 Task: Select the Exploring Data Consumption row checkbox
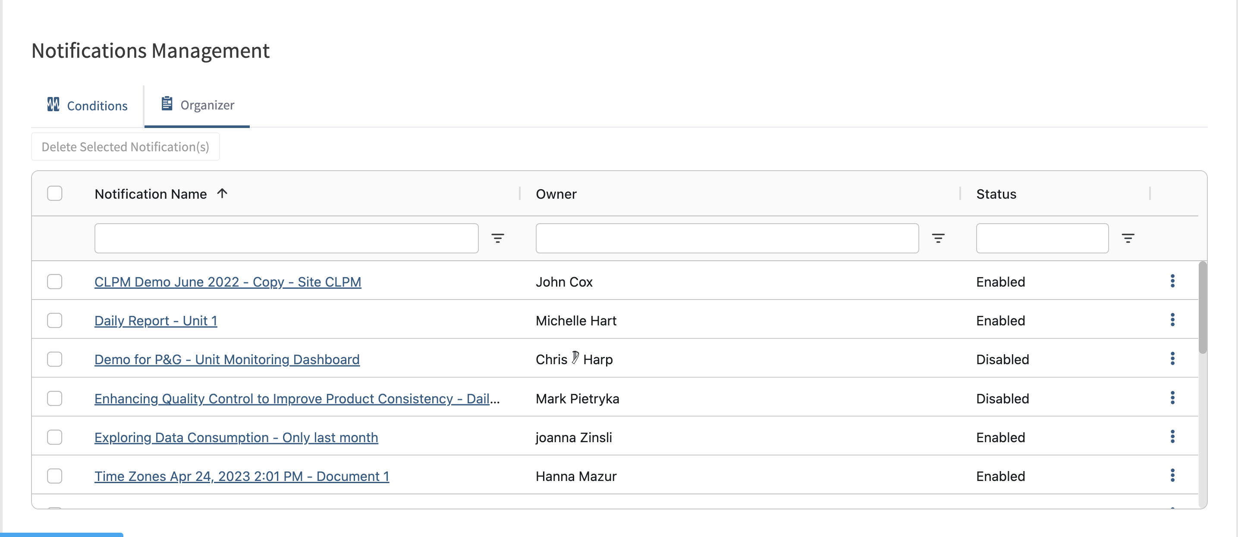[55, 437]
